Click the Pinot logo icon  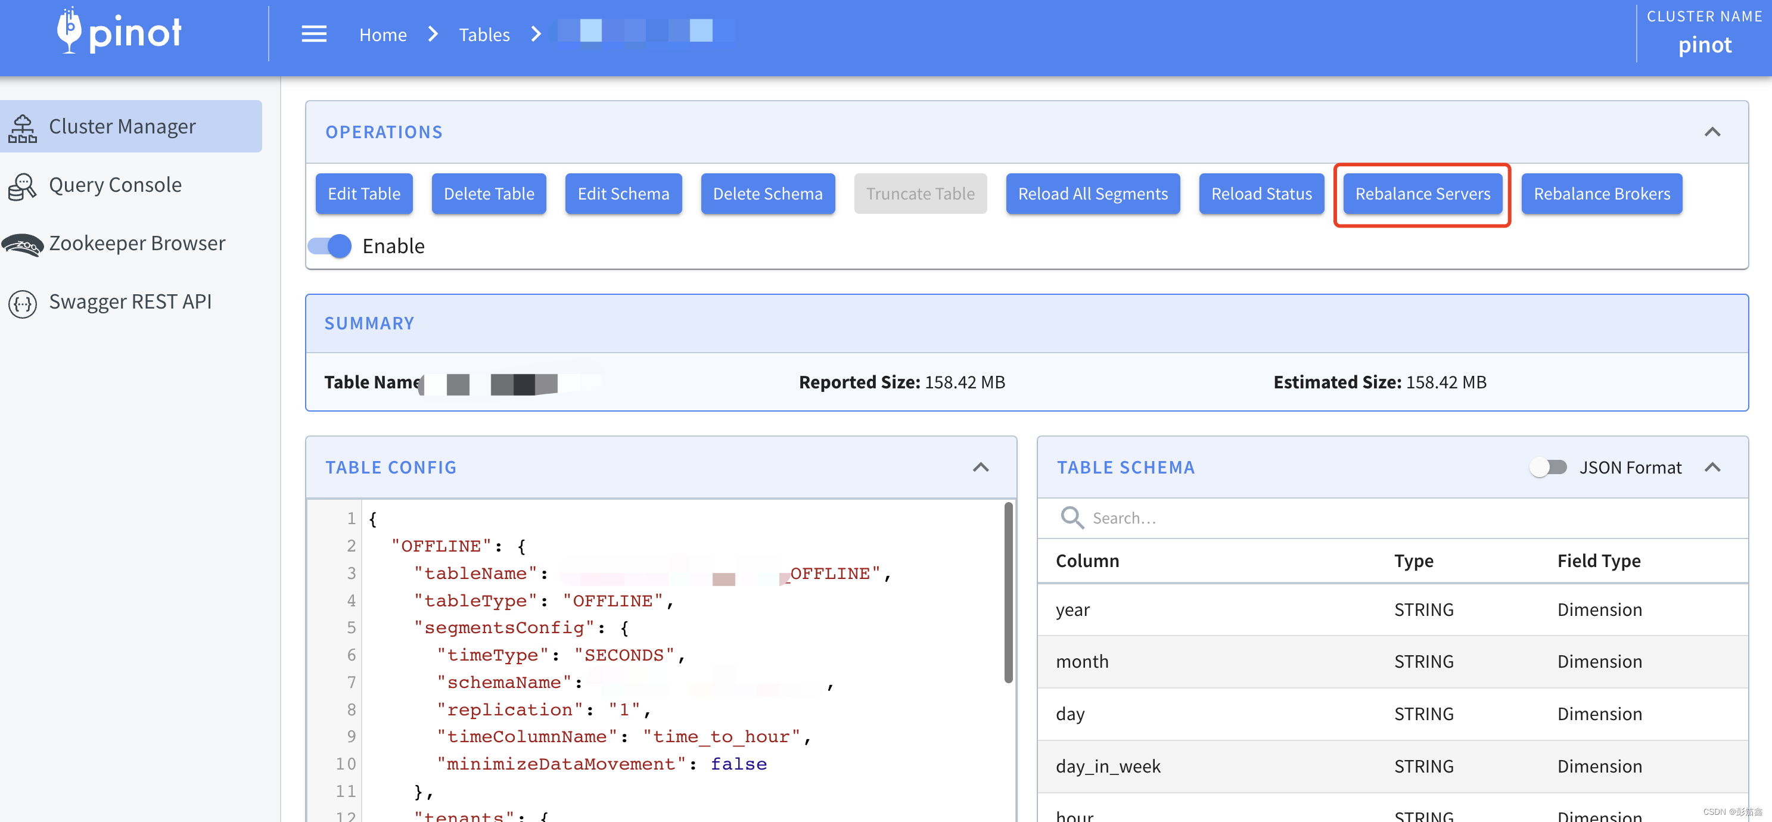69,31
